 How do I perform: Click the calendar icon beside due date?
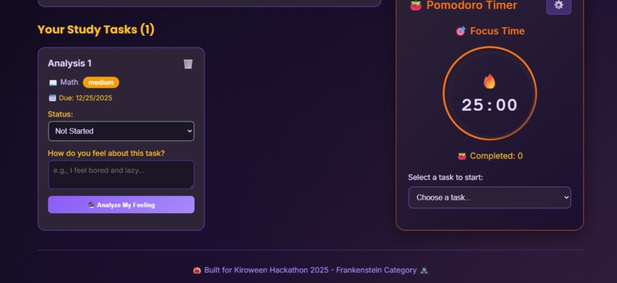click(52, 98)
